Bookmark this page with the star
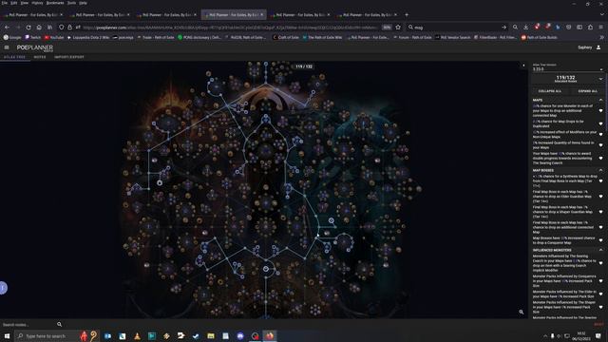Viewport: 608px width, 342px height. tap(398, 28)
